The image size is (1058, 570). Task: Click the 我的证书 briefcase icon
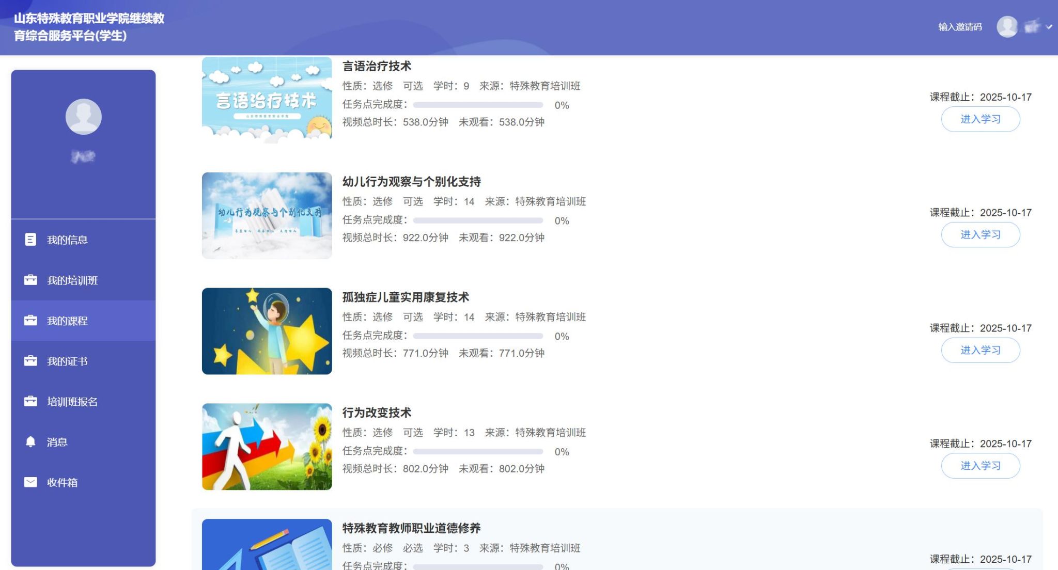(30, 361)
